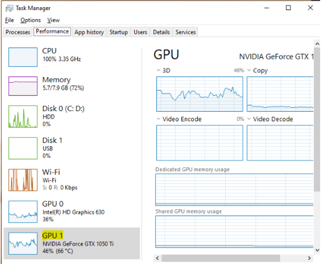The image size is (322, 264).
Task: Open the Video Decode graph dropdown
Action: coord(249,119)
